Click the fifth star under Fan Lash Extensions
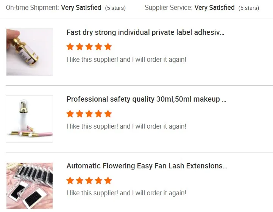The width and height of the screenshot is (273, 212). (x=108, y=181)
